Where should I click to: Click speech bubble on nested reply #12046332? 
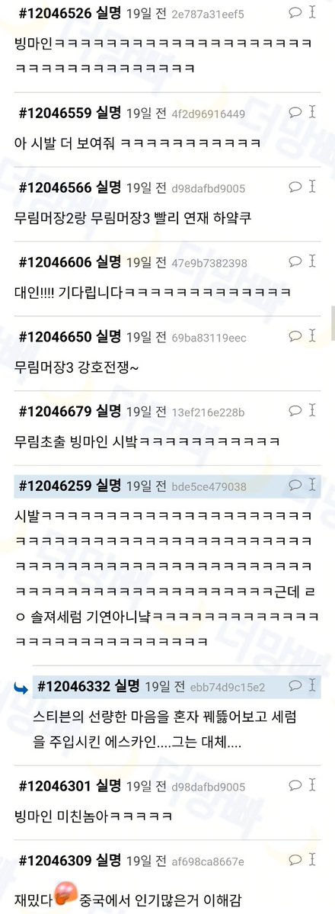click(295, 685)
